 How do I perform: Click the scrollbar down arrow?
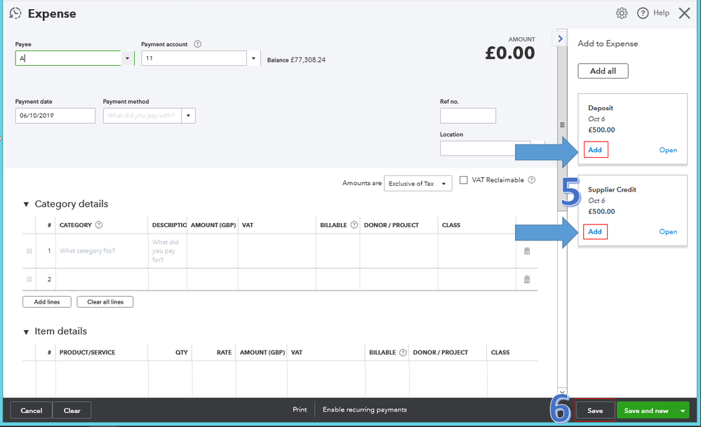[562, 392]
